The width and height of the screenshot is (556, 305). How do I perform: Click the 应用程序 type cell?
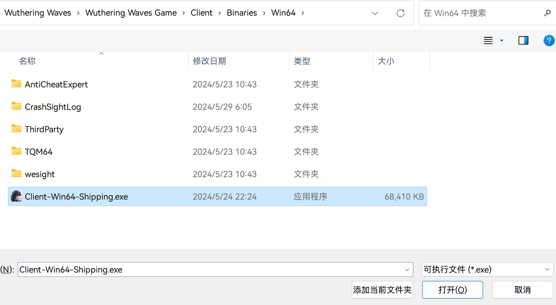(x=310, y=196)
